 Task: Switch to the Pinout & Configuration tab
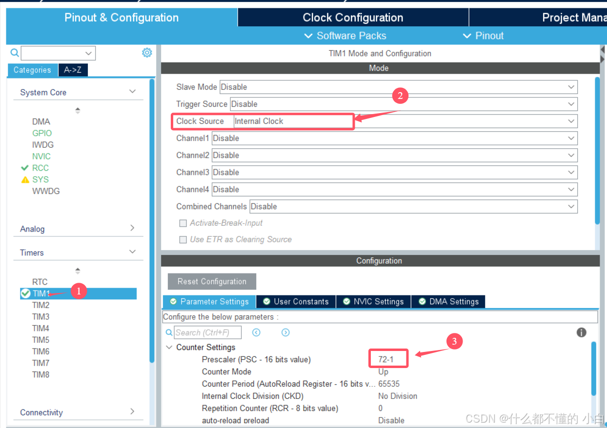[x=121, y=18]
